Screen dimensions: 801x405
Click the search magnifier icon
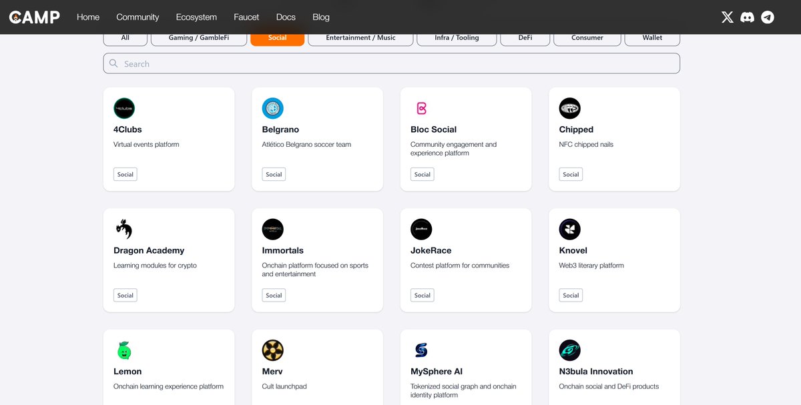click(x=113, y=63)
